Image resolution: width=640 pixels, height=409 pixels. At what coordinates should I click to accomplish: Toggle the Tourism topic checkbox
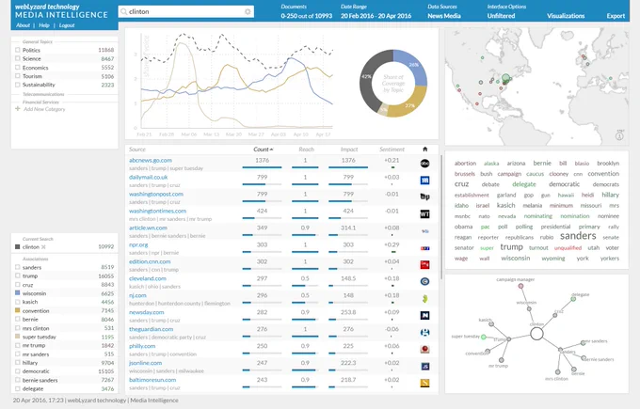[18, 76]
